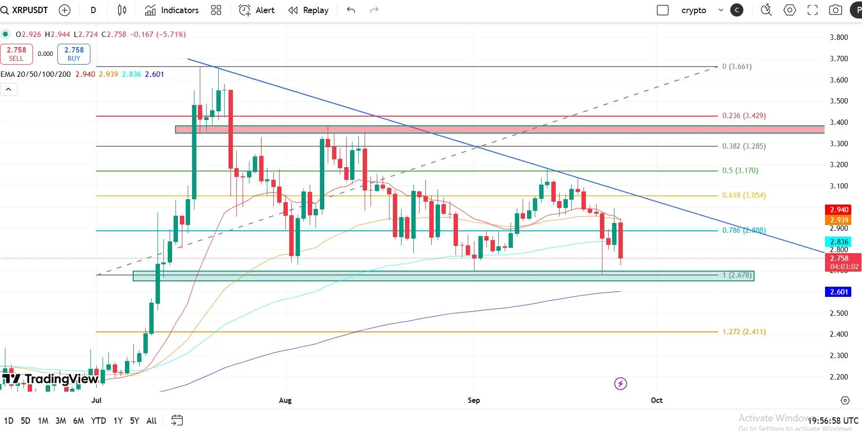Open crypto layout name menu
This screenshot has width=862, height=431.
[x=694, y=10]
